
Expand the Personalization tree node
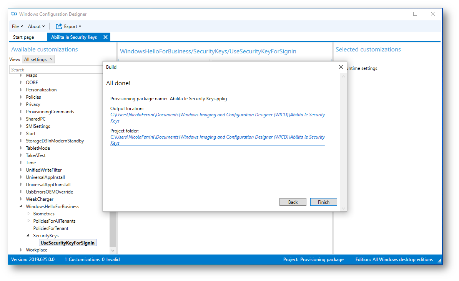tap(21, 90)
